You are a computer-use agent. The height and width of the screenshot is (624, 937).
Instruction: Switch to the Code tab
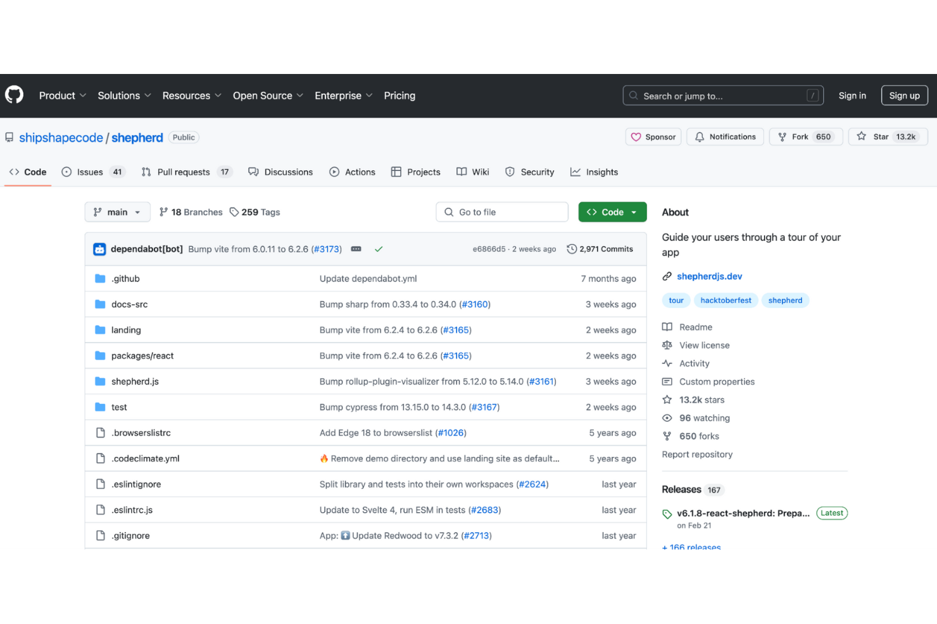click(x=28, y=172)
